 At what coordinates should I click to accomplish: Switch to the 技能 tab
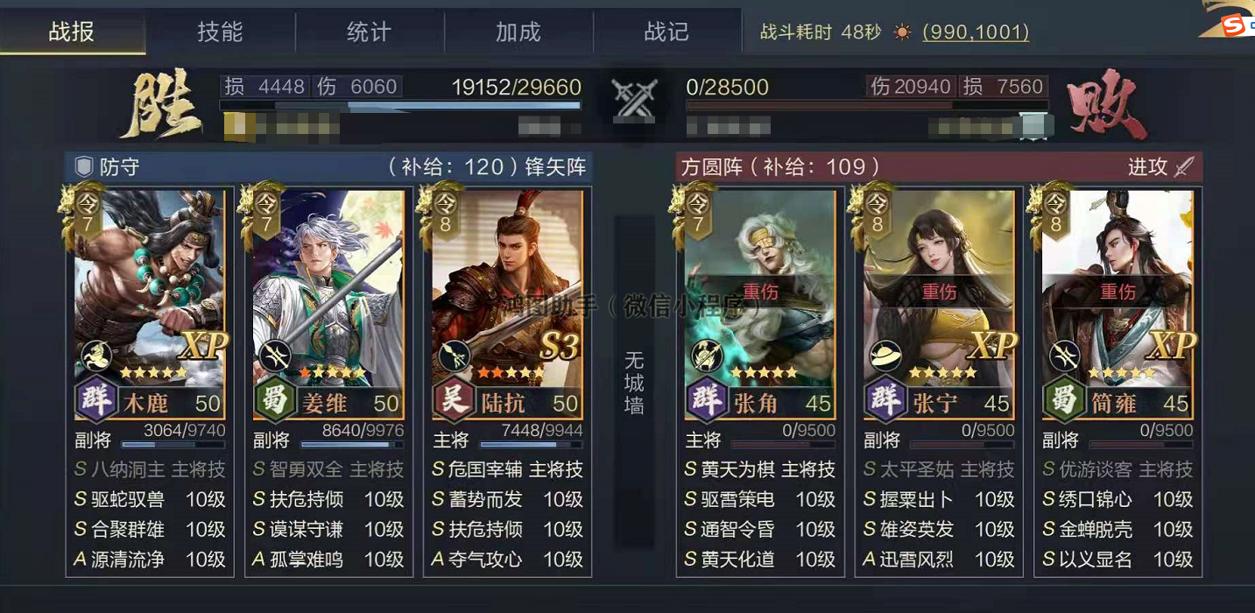click(221, 32)
